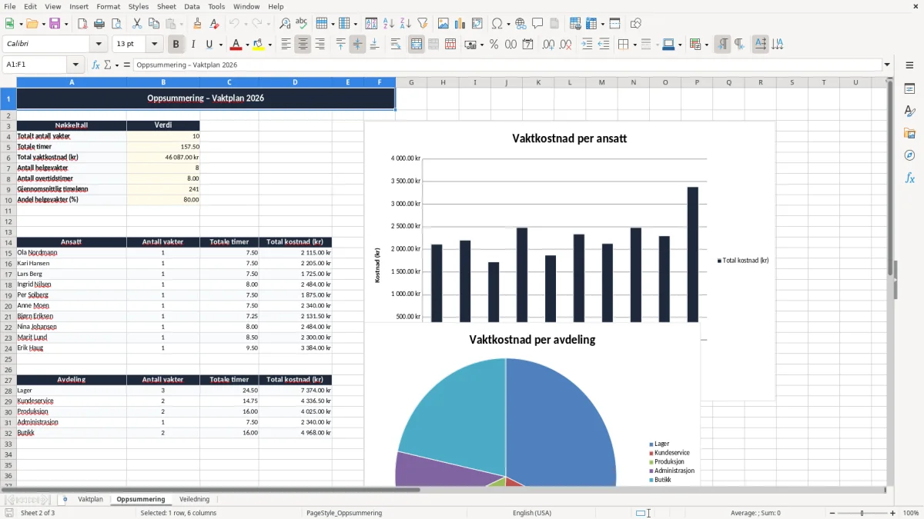Insert Hyperlink icon
924x519 pixels.
click(521, 24)
